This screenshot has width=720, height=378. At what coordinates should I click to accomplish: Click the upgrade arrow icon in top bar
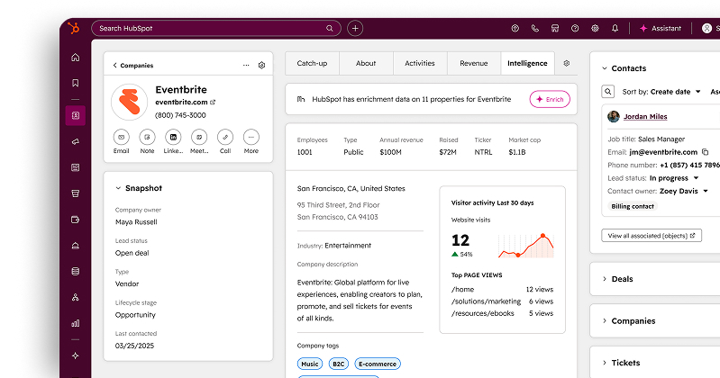click(515, 29)
